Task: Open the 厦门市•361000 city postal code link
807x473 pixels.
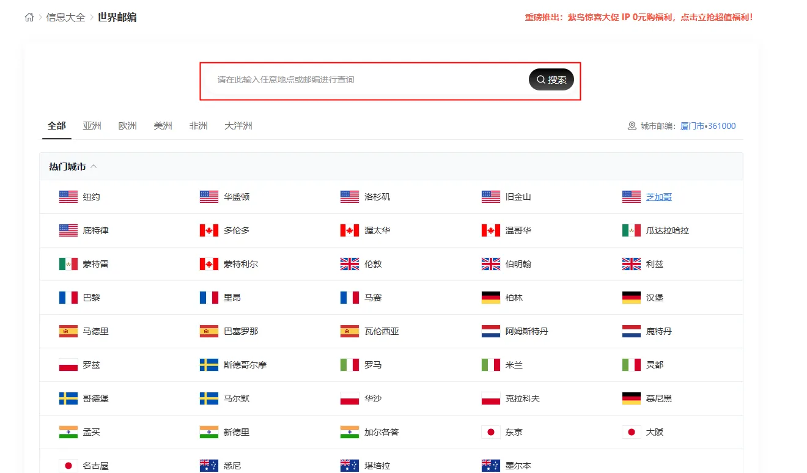Action: (x=708, y=126)
